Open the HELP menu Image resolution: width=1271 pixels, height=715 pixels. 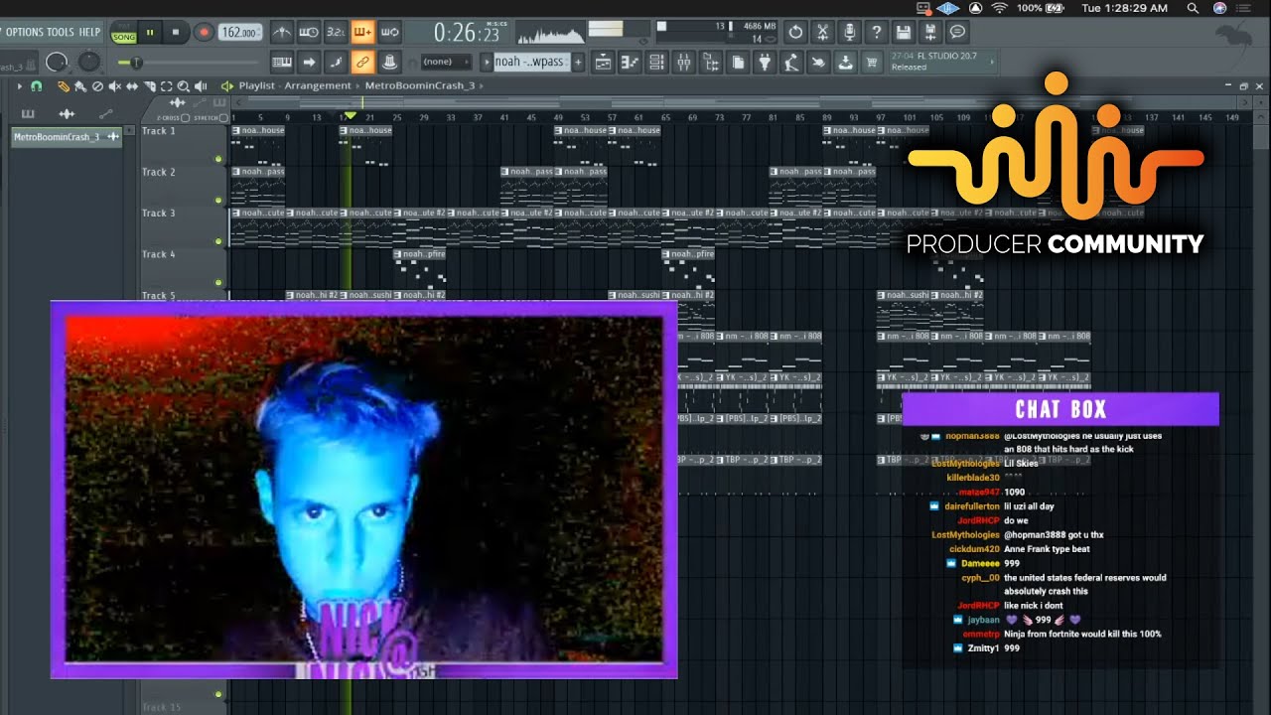point(89,32)
